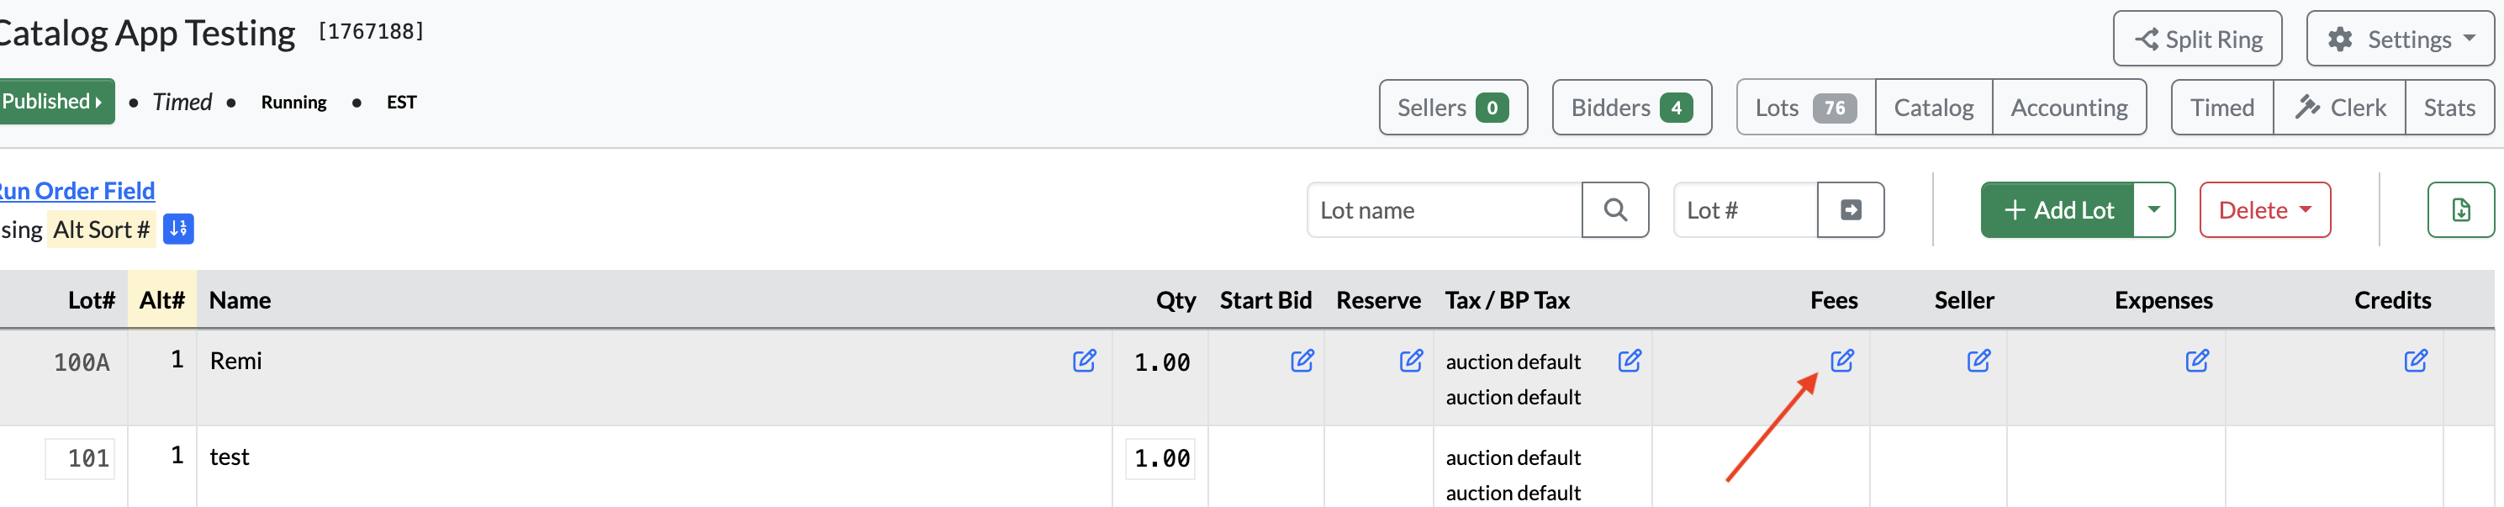Switch to the Accounting tab

2068,108
